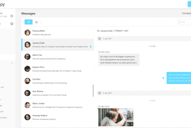This screenshot has width=191, height=128.
Task: Click Debra Jordan's avatar photo
Action: click(x=27, y=105)
